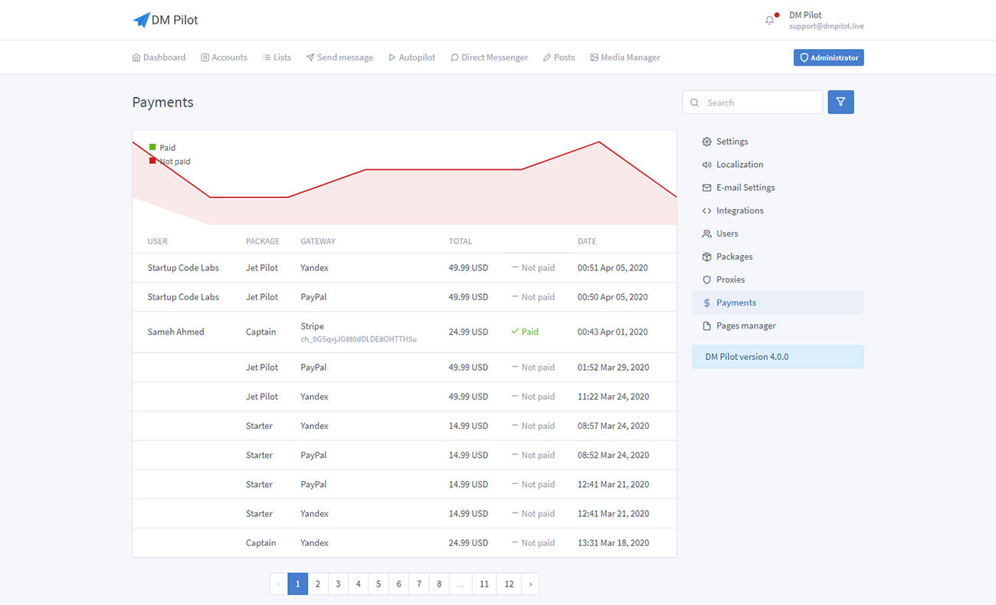Go to pagination page 3
996x605 pixels.
(x=338, y=584)
